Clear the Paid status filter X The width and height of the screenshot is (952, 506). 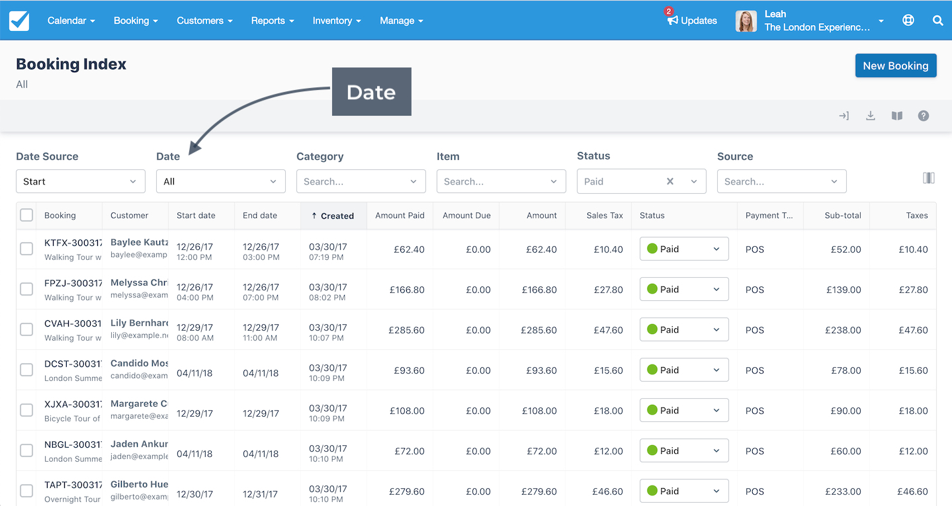coord(670,181)
